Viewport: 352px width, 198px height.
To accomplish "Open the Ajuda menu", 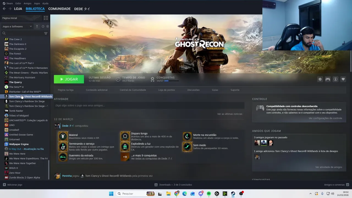I will coord(45,3).
